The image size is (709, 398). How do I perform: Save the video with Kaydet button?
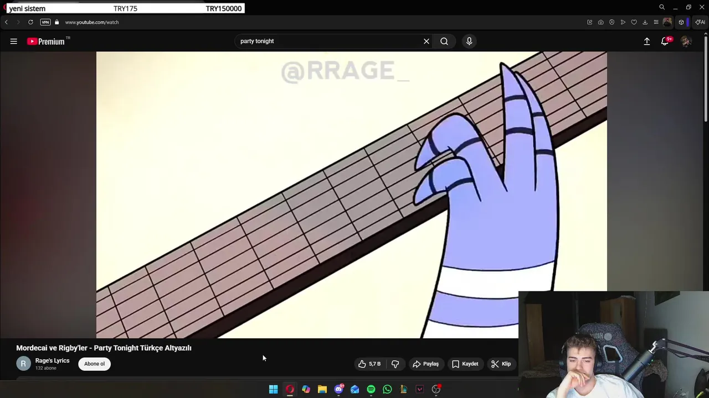[465, 364]
